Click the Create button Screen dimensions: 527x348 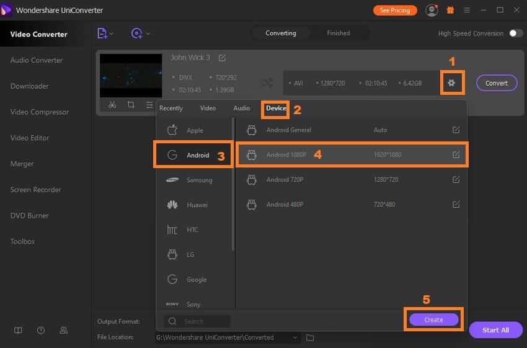[433, 319]
